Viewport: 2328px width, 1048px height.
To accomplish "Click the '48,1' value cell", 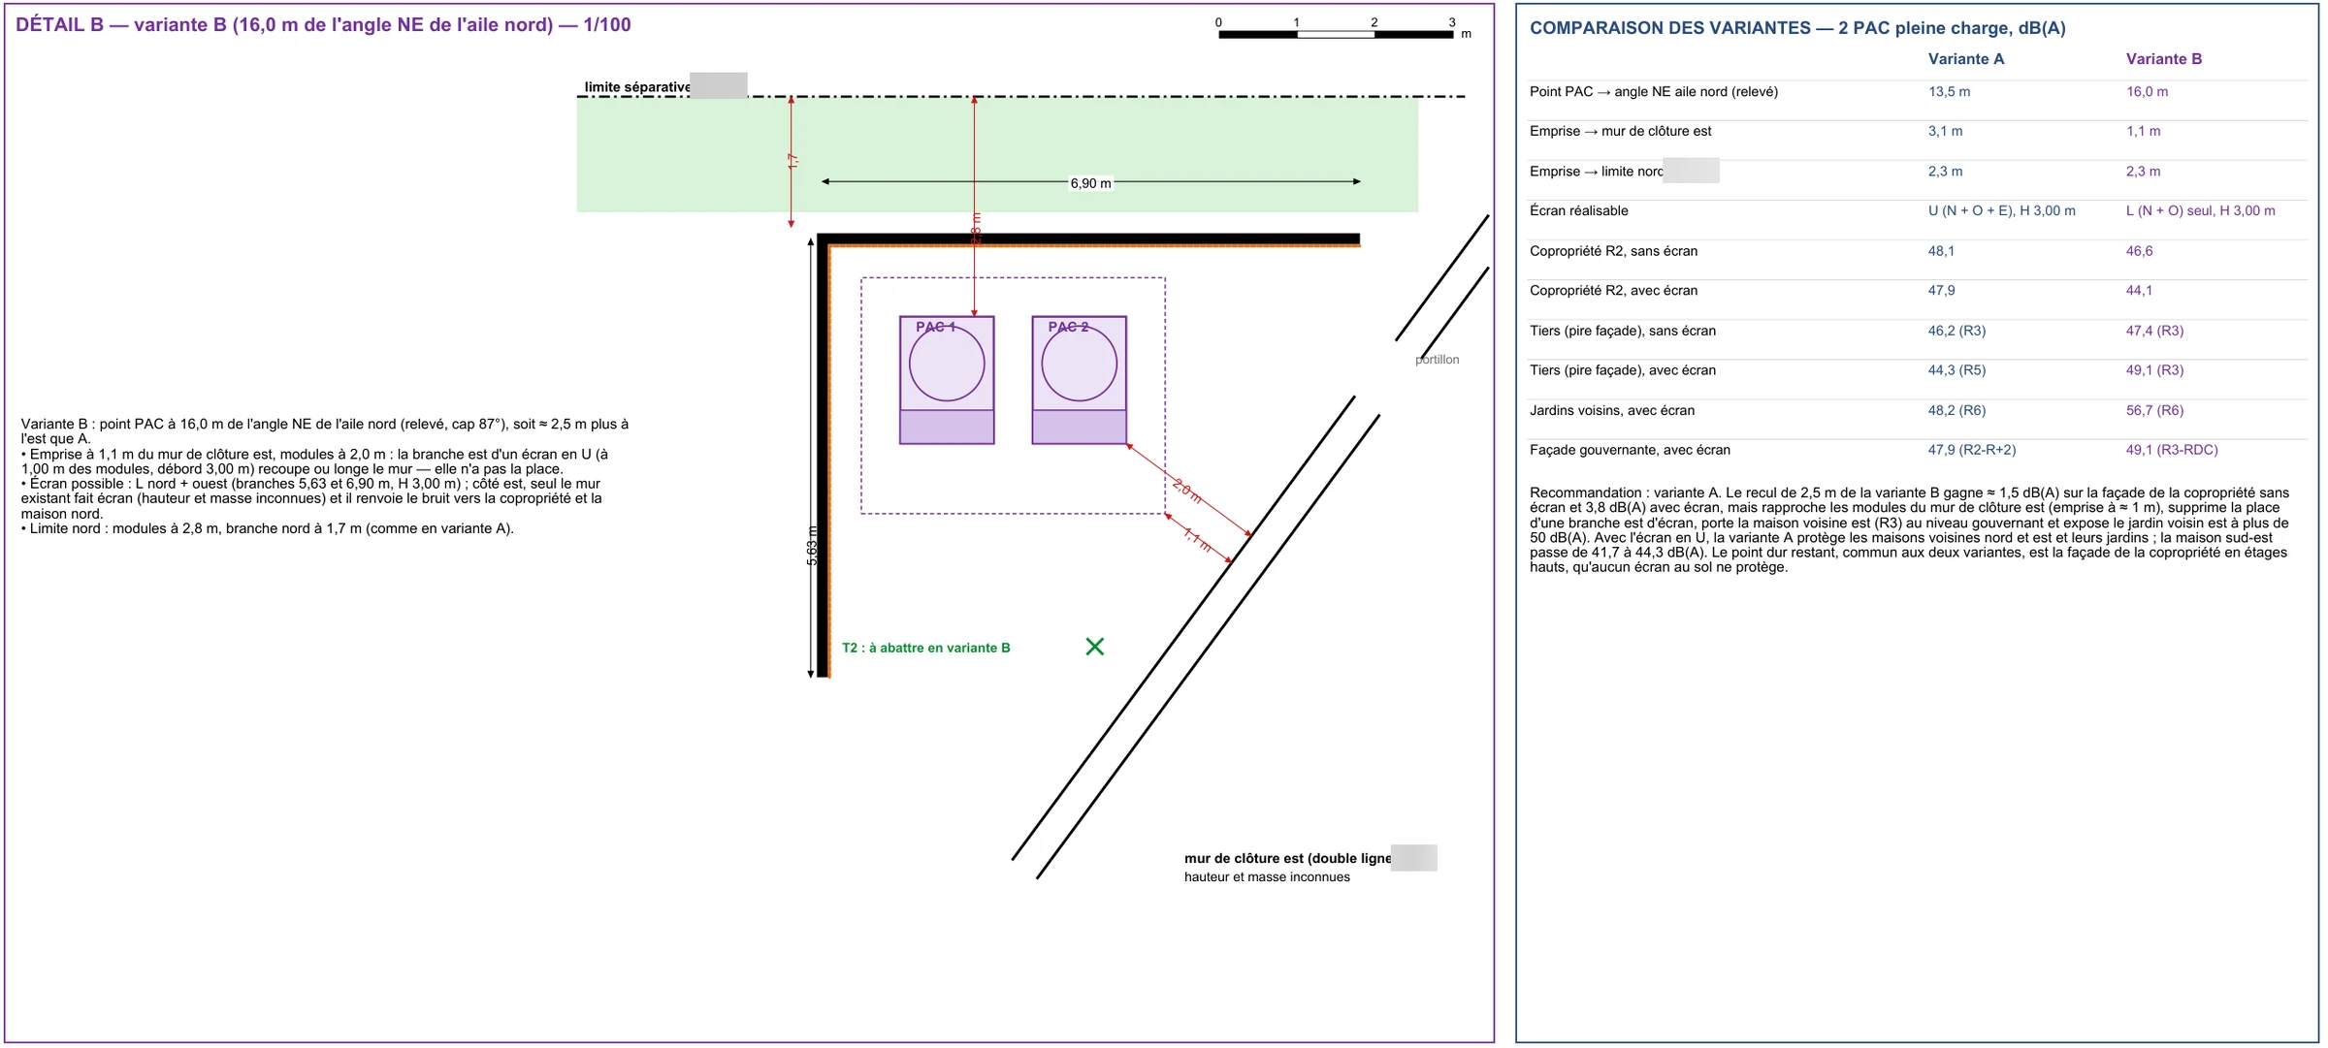I will (x=1941, y=251).
